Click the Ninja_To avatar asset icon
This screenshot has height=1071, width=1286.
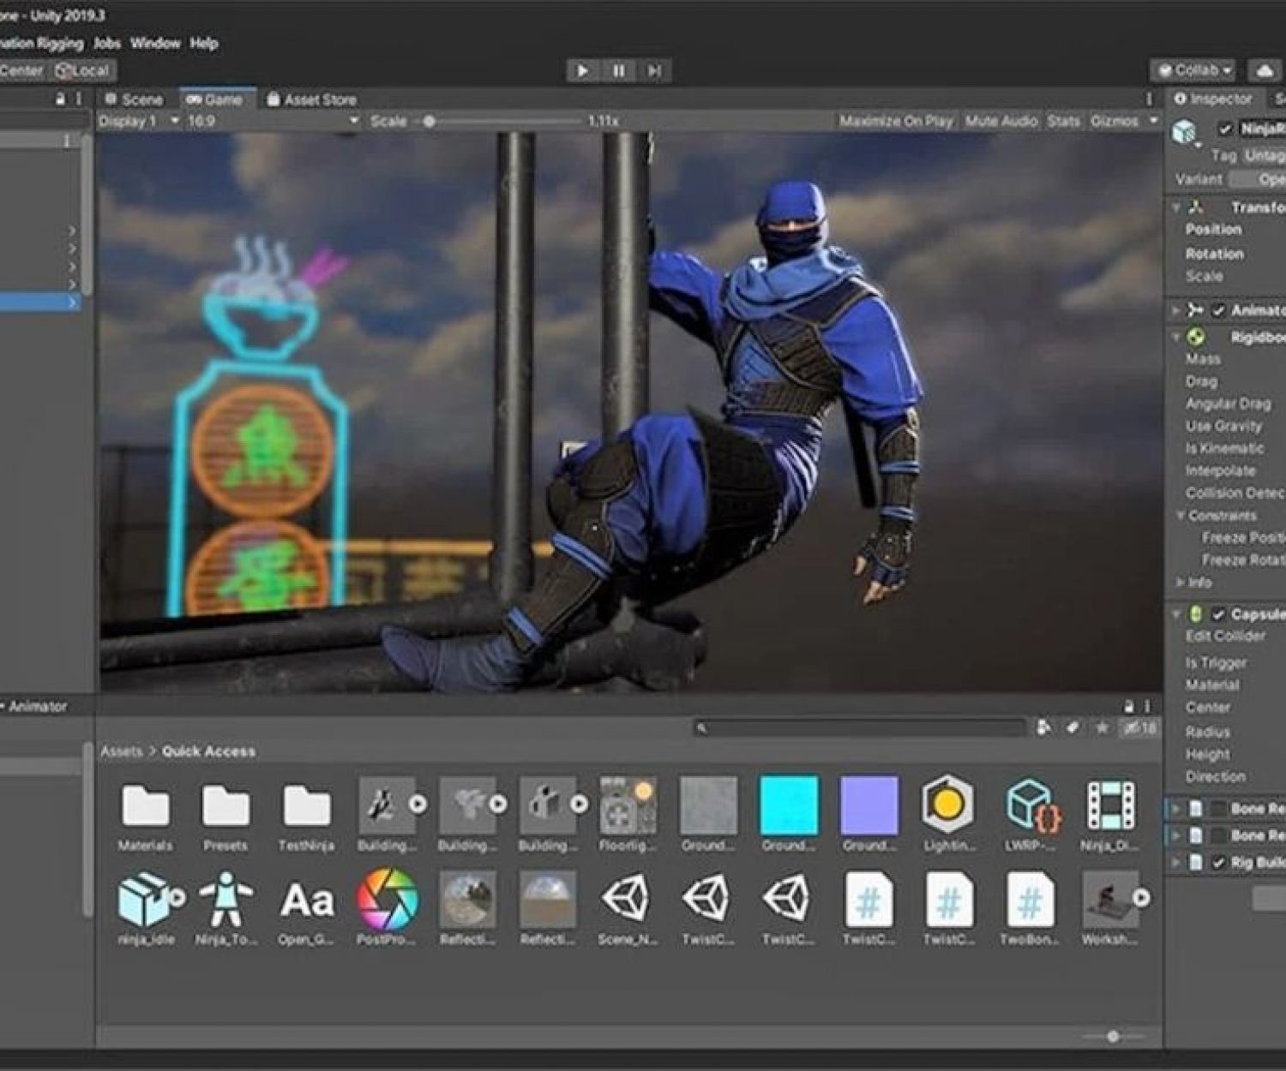pos(225,900)
